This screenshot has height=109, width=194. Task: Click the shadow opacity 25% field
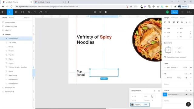tap(146, 104)
